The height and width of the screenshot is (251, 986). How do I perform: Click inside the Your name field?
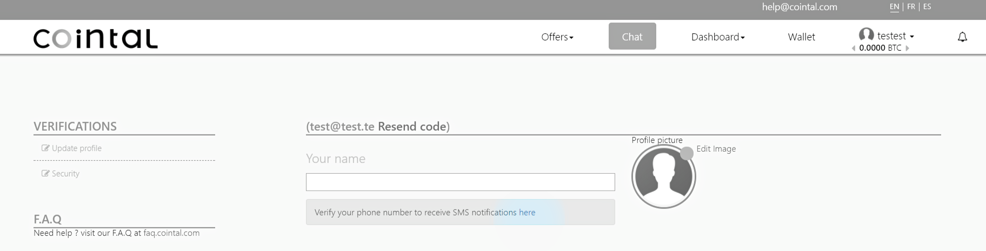[460, 182]
